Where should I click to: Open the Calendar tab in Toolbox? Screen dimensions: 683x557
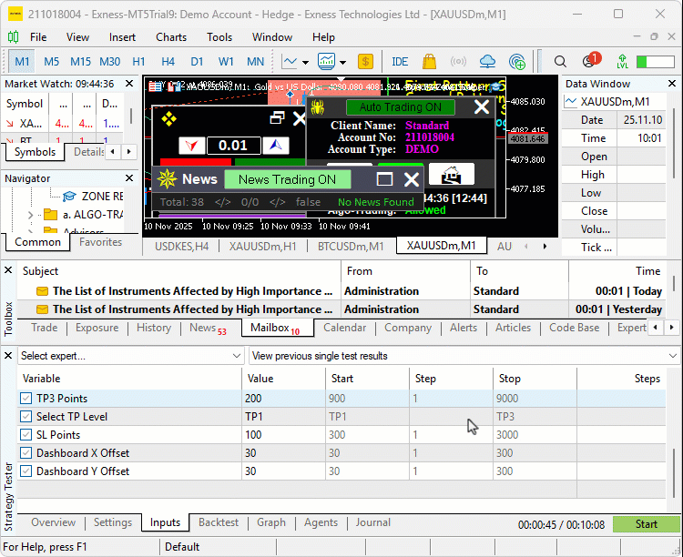tap(344, 328)
